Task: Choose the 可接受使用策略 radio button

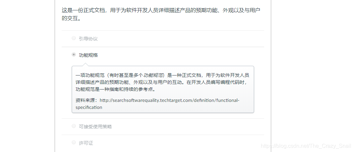Action: [x=74, y=126]
